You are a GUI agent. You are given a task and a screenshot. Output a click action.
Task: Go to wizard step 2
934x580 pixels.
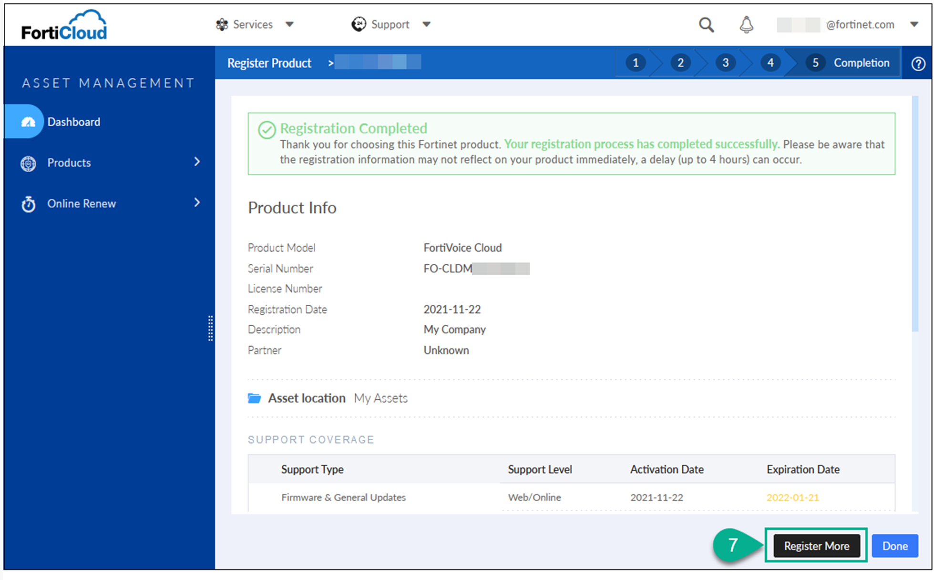click(x=680, y=62)
